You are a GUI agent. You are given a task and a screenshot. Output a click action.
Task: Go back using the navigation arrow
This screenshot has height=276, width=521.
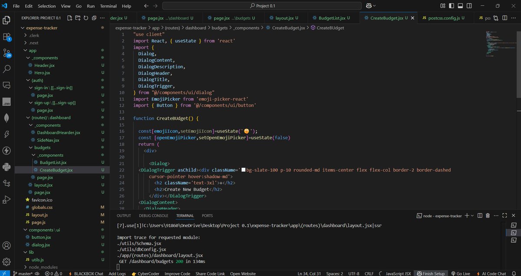point(146,6)
